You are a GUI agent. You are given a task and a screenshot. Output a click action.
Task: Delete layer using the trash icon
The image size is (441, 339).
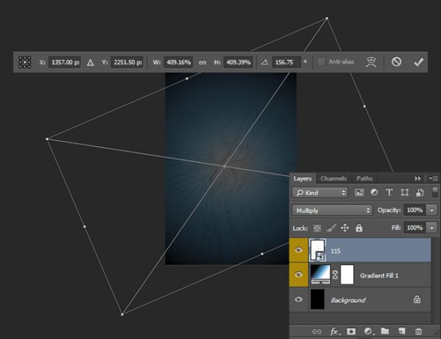pyautogui.click(x=418, y=331)
